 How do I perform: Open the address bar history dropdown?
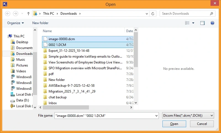(147, 14)
